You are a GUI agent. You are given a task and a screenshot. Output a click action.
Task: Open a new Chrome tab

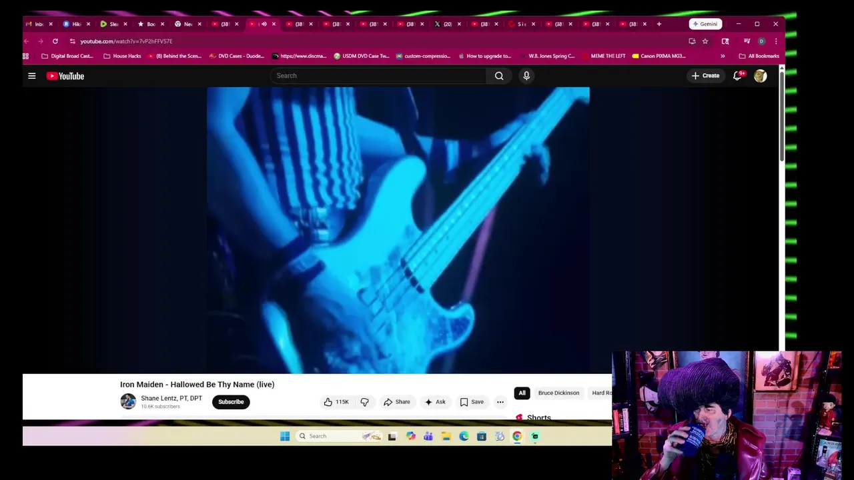point(659,24)
